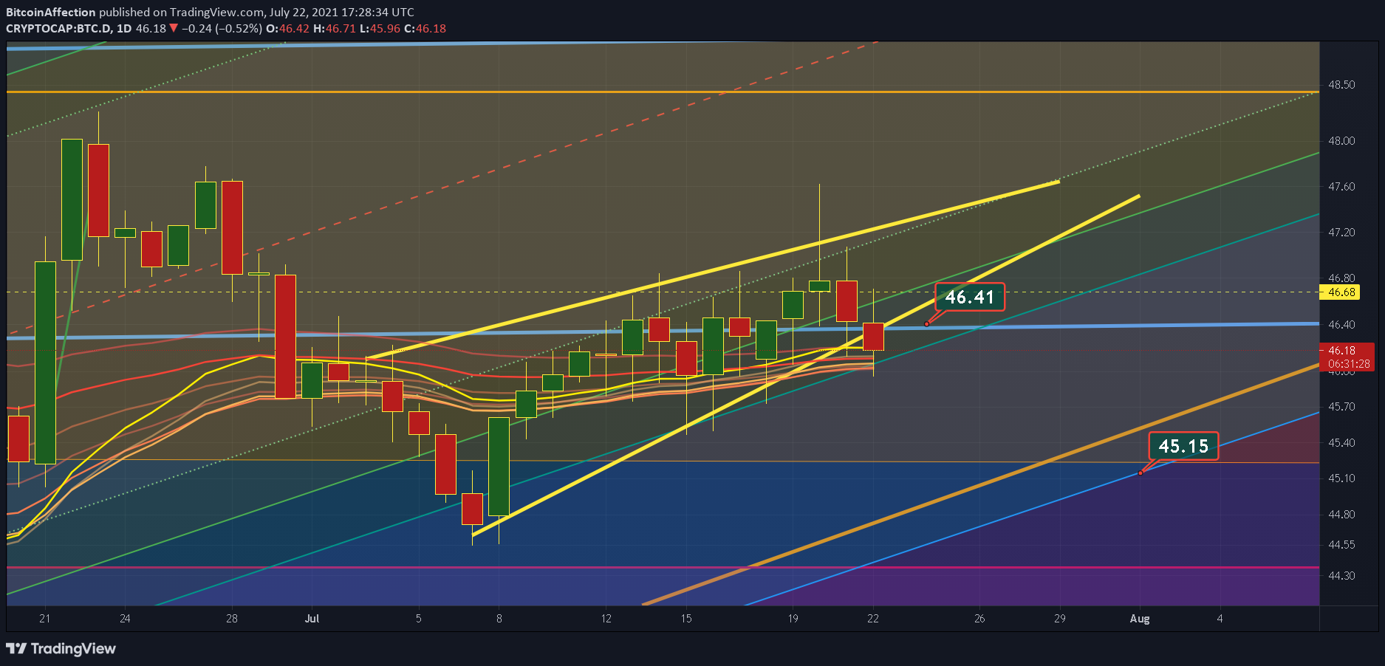This screenshot has width=1385, height=666.
Task: Click the red anchor dot of 46.41 callout
Action: coord(926,324)
